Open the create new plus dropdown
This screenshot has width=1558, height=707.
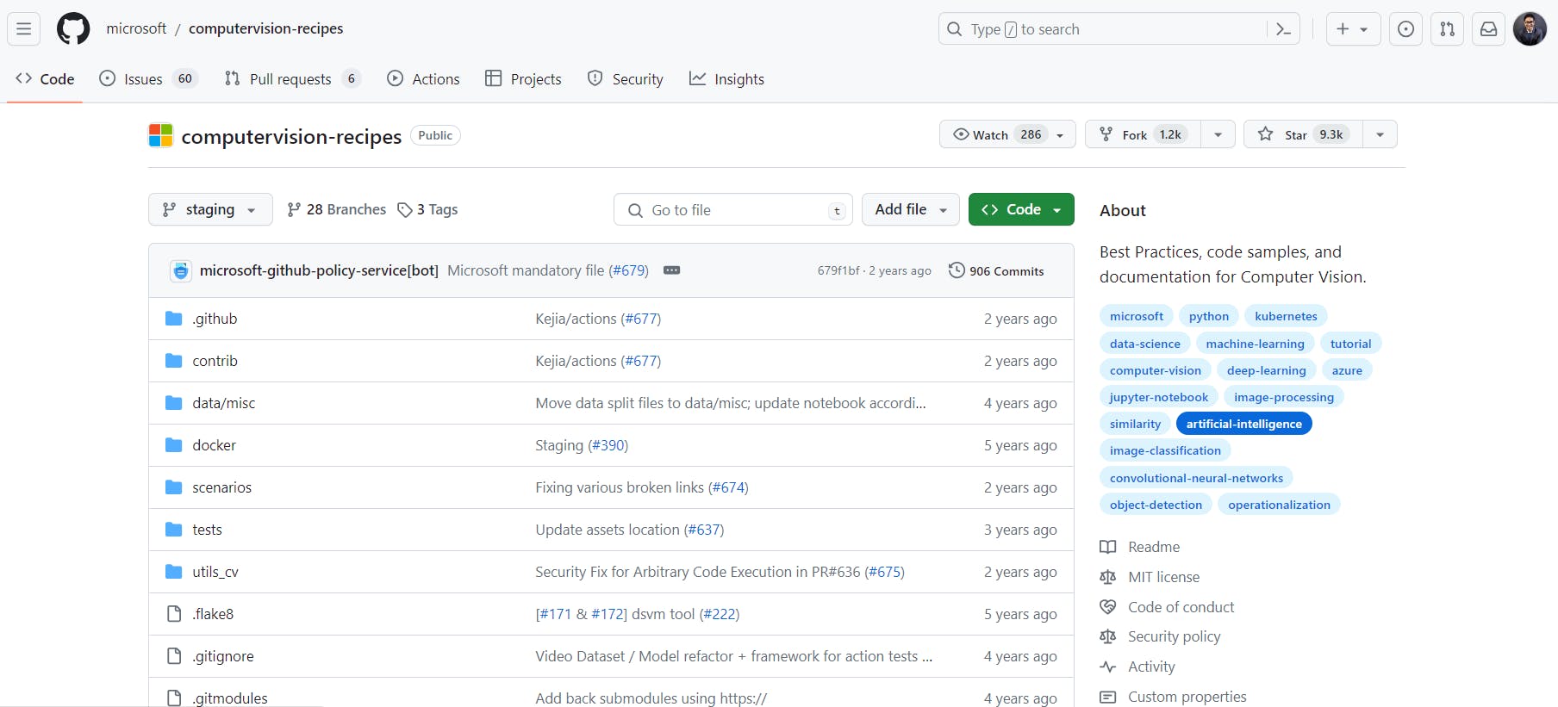[x=1353, y=29]
